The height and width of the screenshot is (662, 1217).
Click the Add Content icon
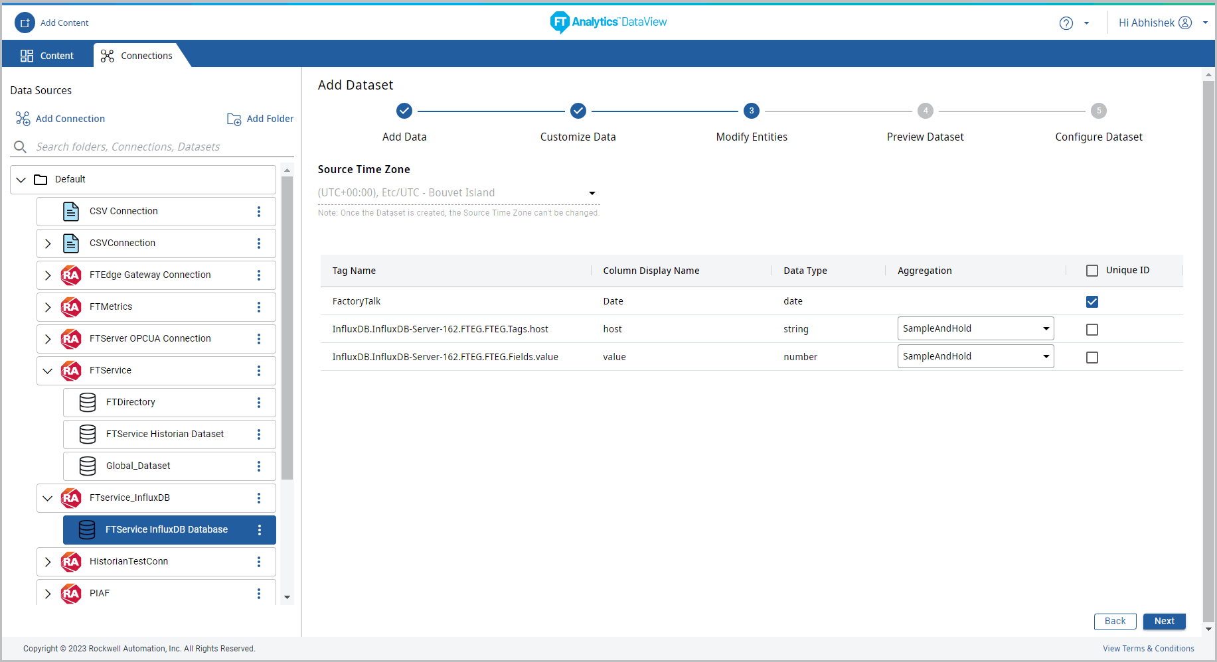pyautogui.click(x=25, y=23)
